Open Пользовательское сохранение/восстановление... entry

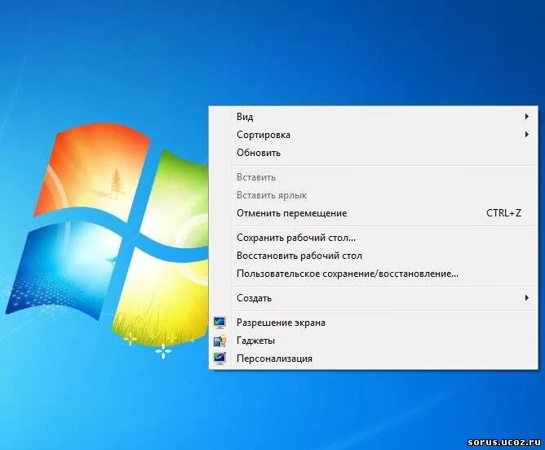[373, 274]
